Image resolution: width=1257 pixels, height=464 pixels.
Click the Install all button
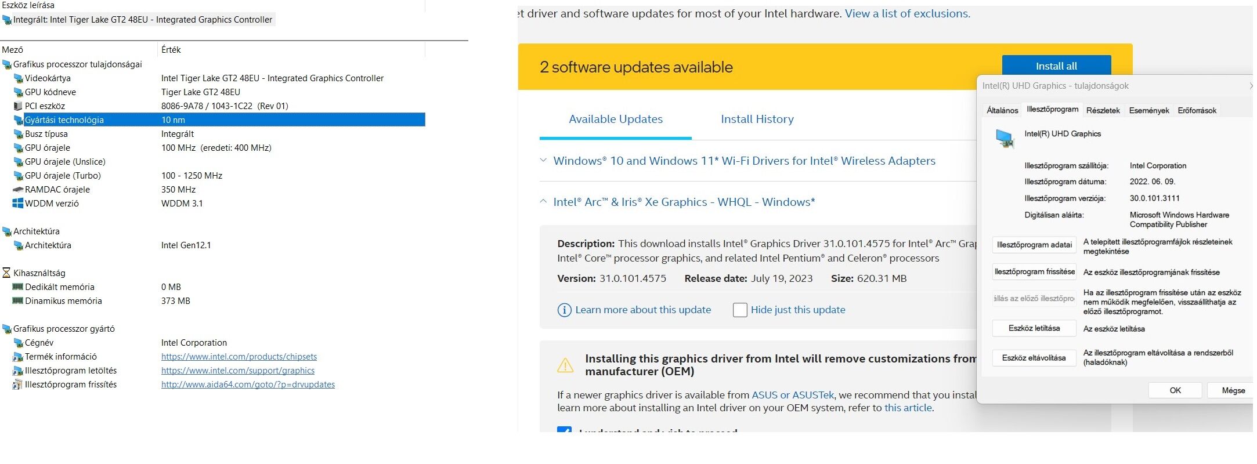click(x=1056, y=66)
